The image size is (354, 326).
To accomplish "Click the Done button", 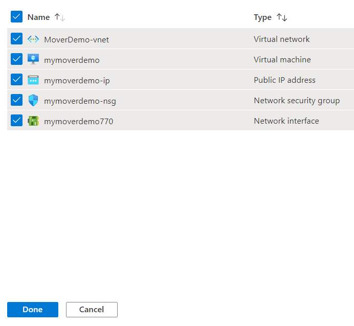I will 33,310.
